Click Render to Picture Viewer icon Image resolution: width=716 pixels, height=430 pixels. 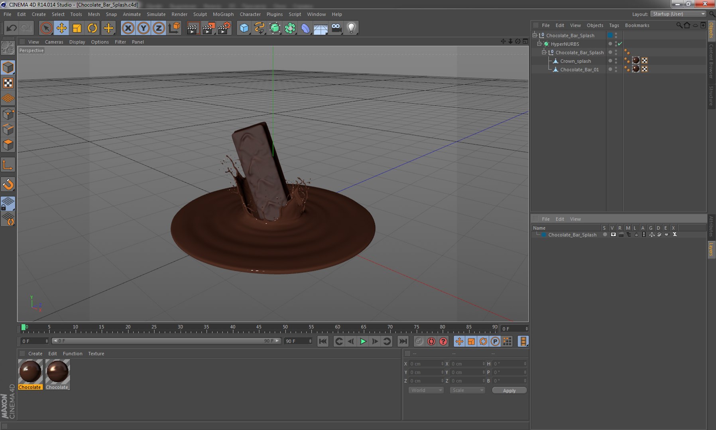point(209,28)
